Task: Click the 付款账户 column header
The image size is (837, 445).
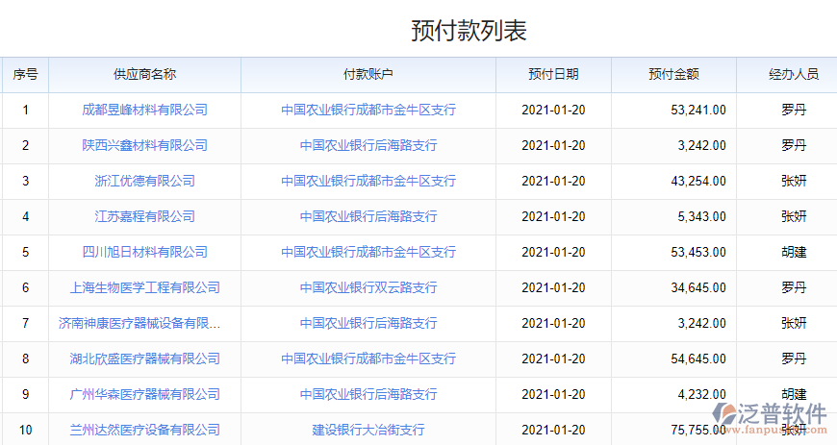Action: click(x=368, y=74)
